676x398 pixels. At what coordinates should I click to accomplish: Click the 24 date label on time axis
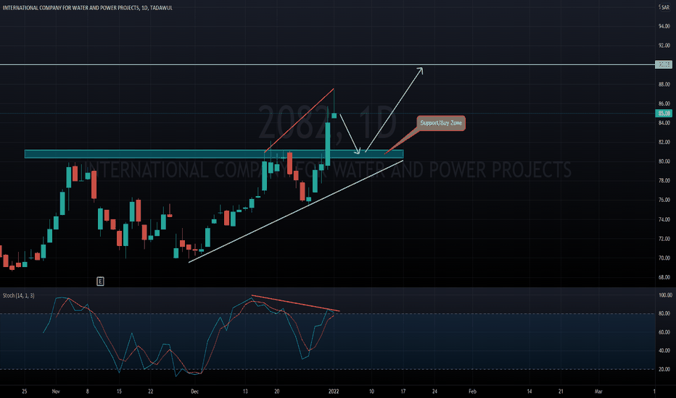tap(434, 391)
